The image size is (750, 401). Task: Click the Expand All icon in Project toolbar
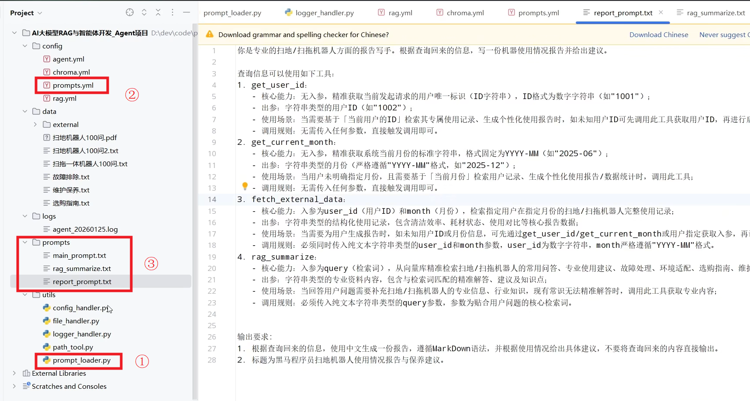click(144, 13)
